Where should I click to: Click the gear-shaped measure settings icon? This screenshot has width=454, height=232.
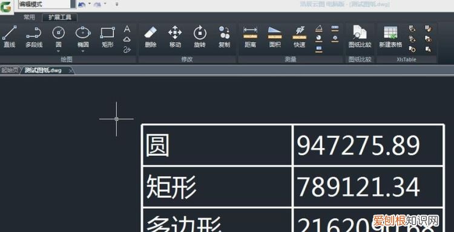[x=335, y=39]
